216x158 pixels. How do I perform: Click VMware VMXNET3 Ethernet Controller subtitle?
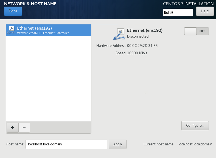pyautogui.click(x=43, y=33)
